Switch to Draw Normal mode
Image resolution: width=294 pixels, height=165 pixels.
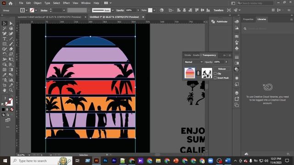coord(3,115)
